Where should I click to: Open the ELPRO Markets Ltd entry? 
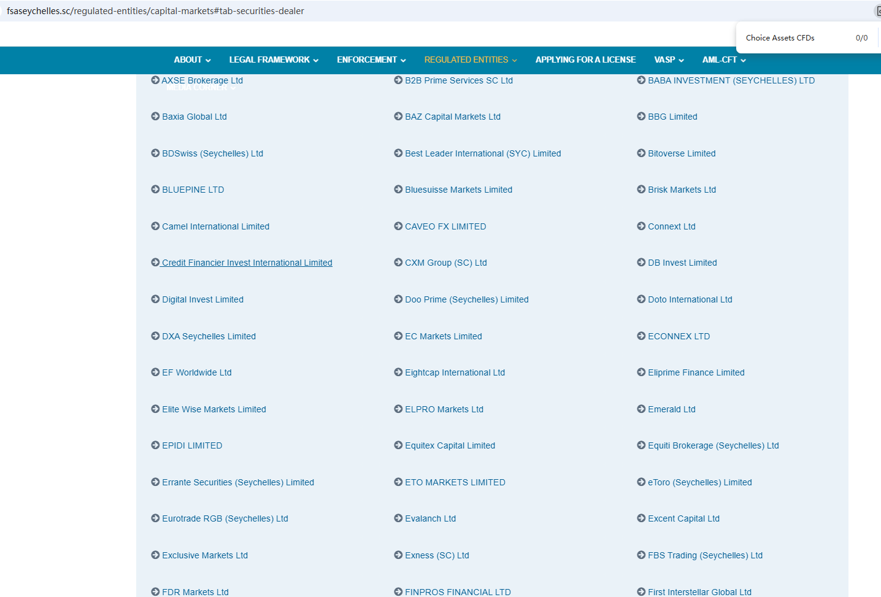444,409
